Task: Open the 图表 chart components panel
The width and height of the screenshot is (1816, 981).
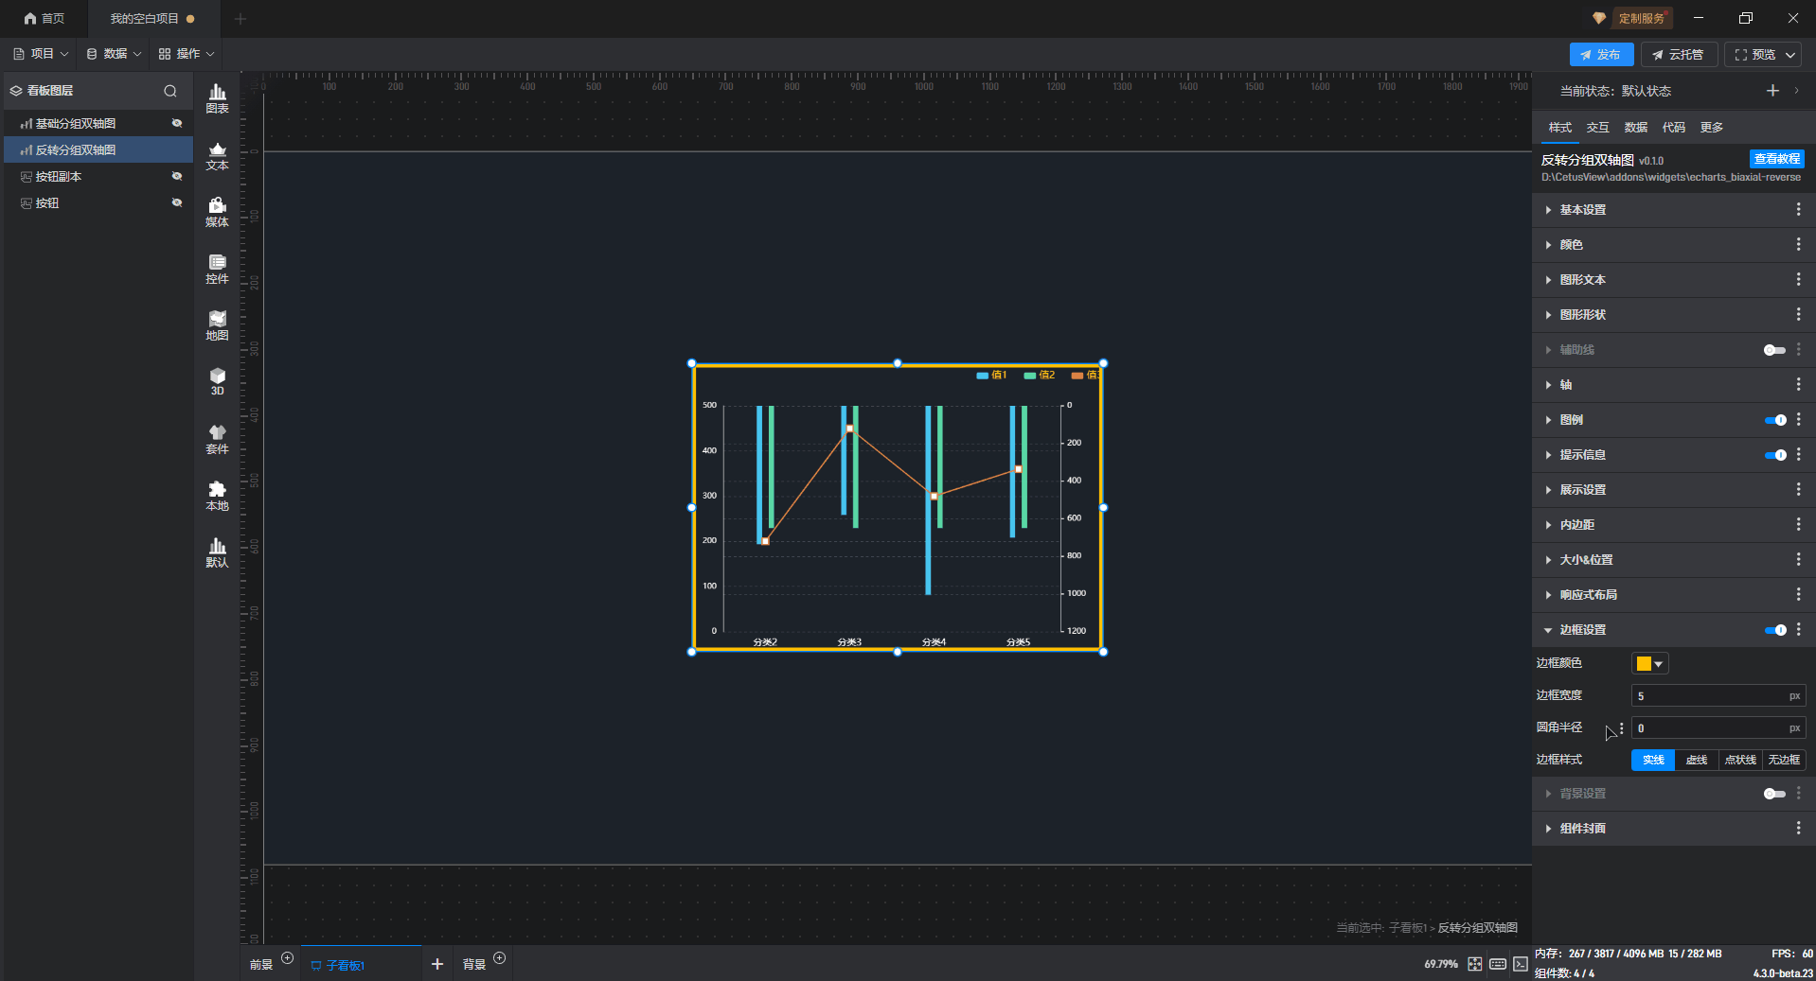Action: pyautogui.click(x=217, y=97)
